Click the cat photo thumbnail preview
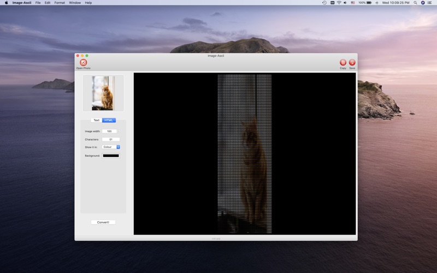 pyautogui.click(x=103, y=93)
